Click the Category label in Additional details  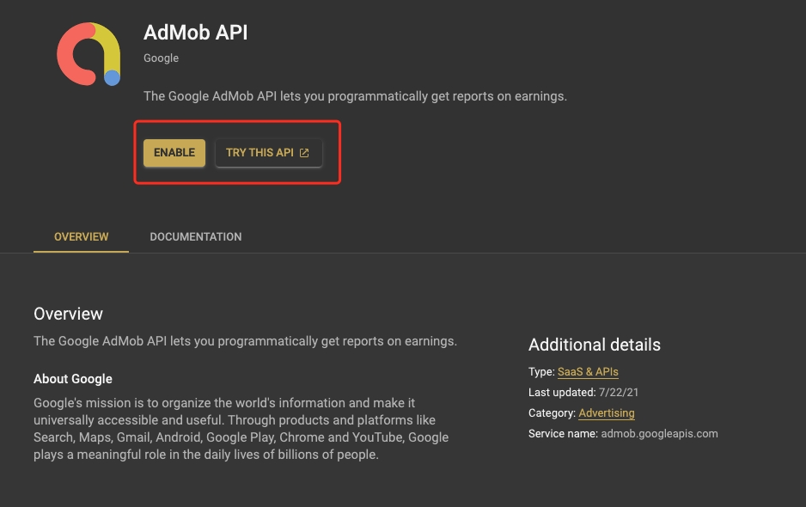click(551, 412)
